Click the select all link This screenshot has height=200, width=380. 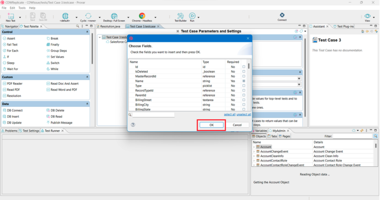click(229, 115)
